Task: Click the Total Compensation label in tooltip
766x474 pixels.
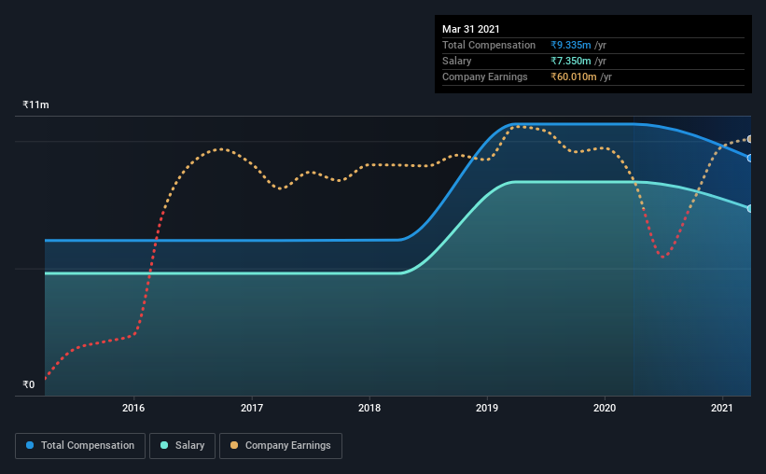Action: tap(489, 45)
